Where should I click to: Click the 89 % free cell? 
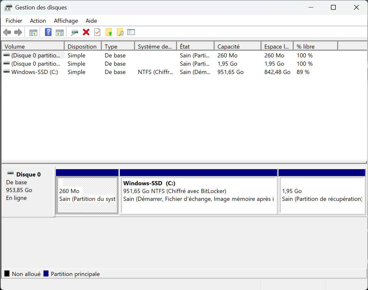click(x=303, y=72)
